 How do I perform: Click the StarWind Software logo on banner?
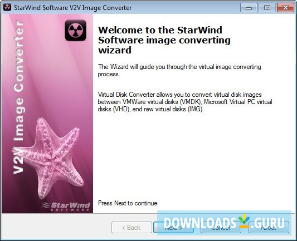(66, 206)
